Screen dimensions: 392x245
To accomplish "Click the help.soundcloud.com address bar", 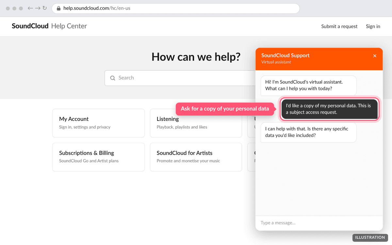I will pyautogui.click(x=176, y=8).
